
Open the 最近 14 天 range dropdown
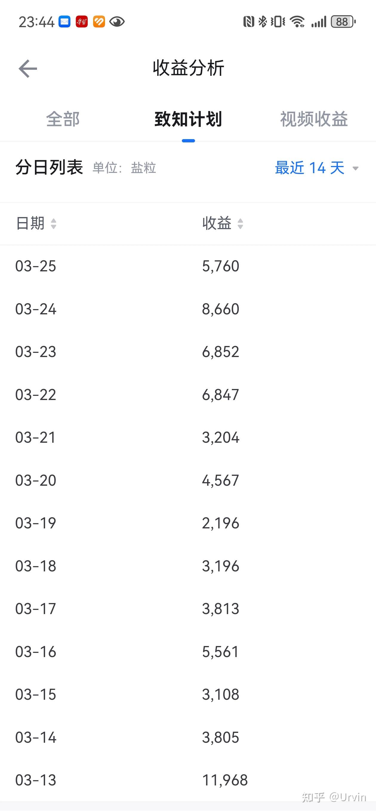tap(317, 168)
